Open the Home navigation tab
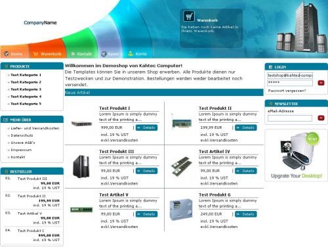328x249 pixels. tap(14, 54)
